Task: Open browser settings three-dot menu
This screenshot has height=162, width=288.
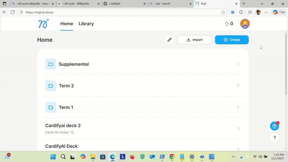Action: (266, 12)
